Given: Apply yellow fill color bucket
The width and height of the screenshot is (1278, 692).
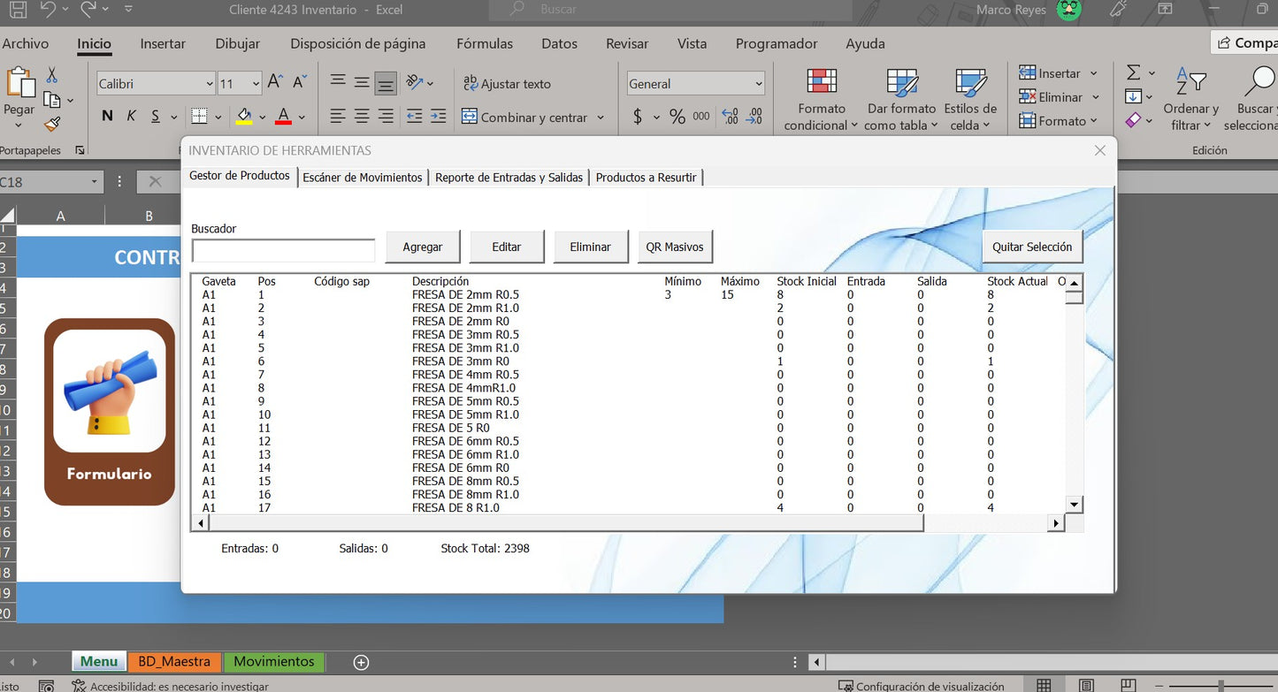Looking at the screenshot, I should 244,116.
